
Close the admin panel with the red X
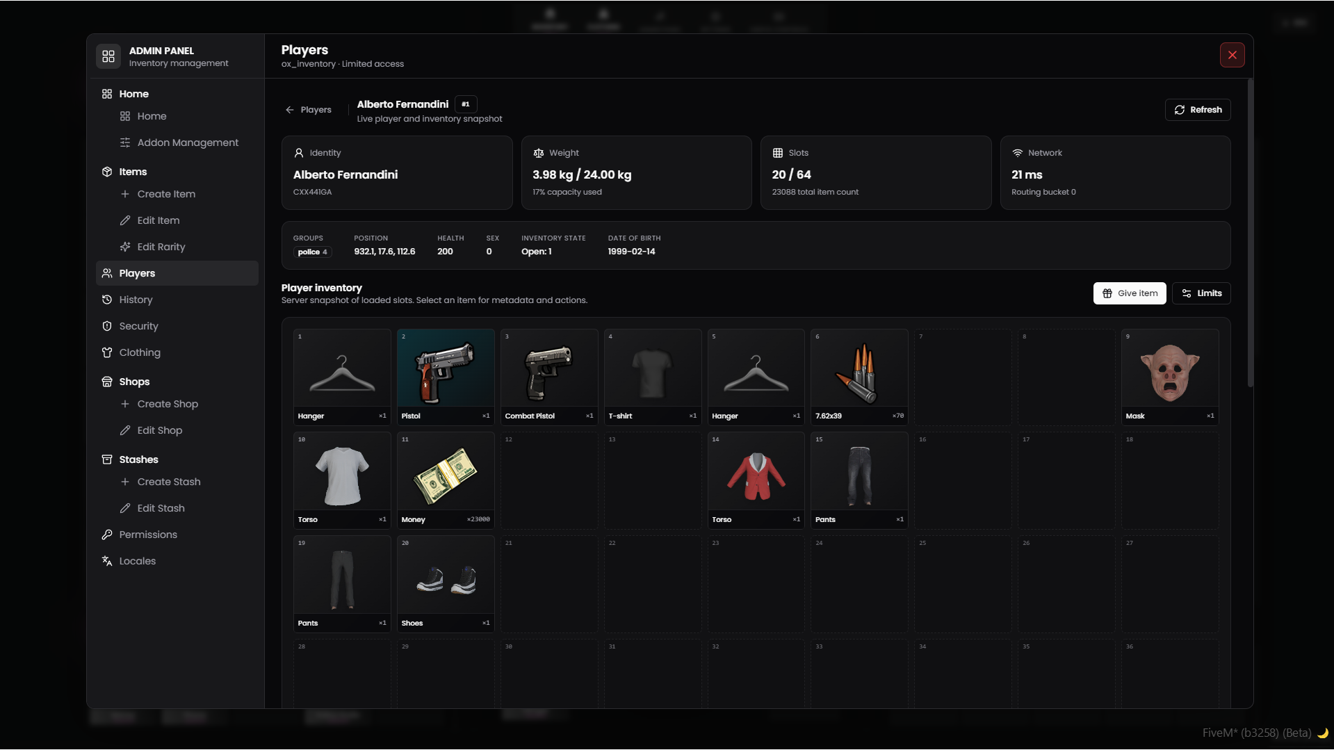coord(1232,55)
